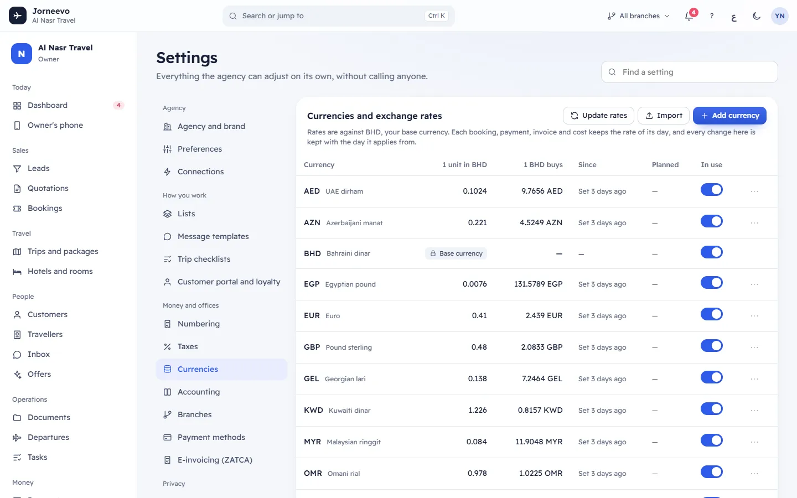797x498 pixels.
Task: Open row options for OMR rial
Action: (754, 474)
